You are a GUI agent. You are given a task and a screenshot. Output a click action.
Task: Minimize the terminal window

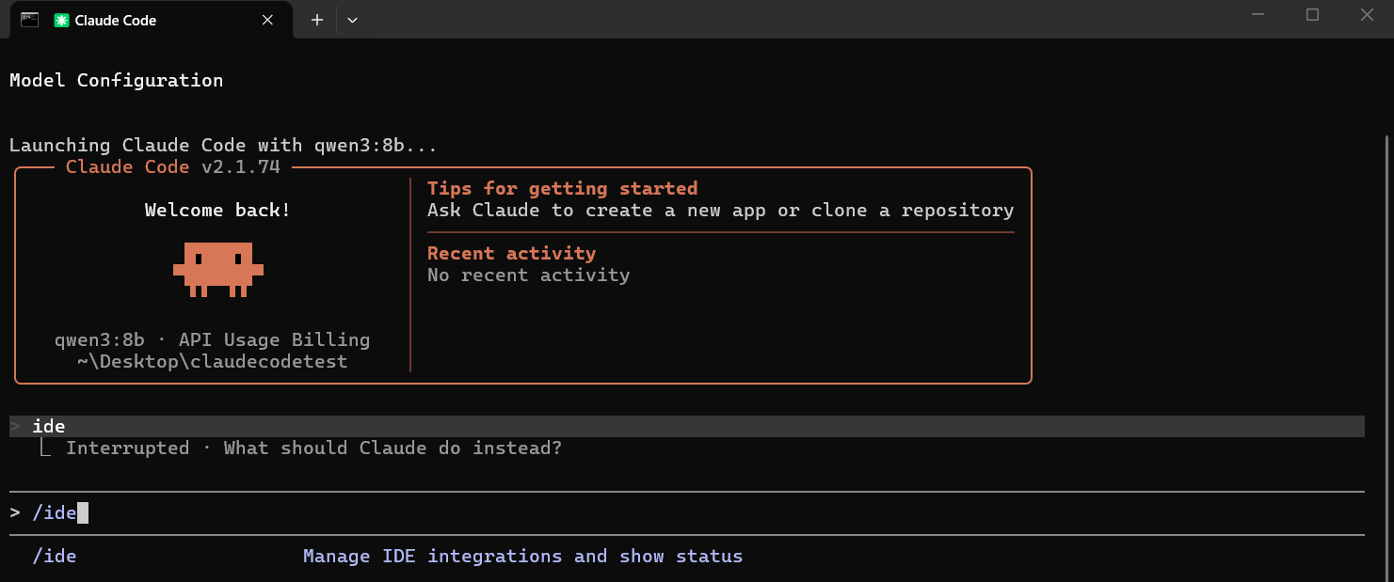pyautogui.click(x=1258, y=15)
